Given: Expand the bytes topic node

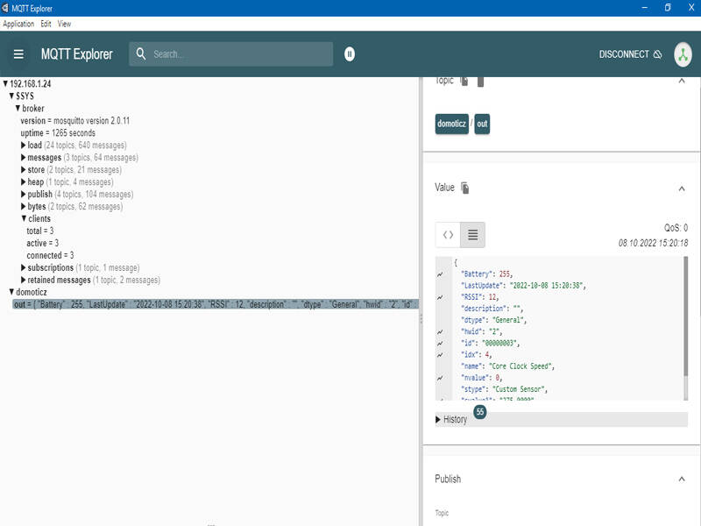Looking at the screenshot, I should coord(24,206).
